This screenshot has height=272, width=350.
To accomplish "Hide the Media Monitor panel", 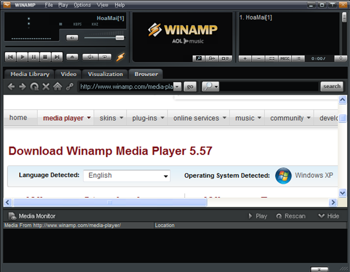I will point(329,216).
